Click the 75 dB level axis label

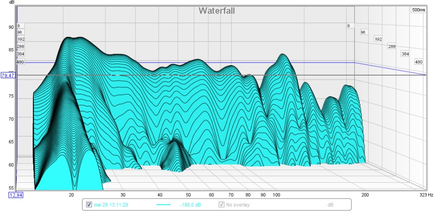click(x=11, y=96)
